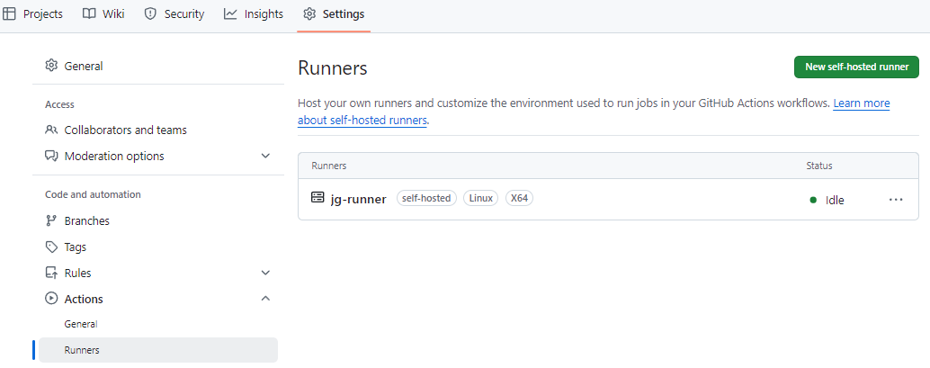Open the jg-runner runner link
930x368 pixels.
click(x=358, y=200)
